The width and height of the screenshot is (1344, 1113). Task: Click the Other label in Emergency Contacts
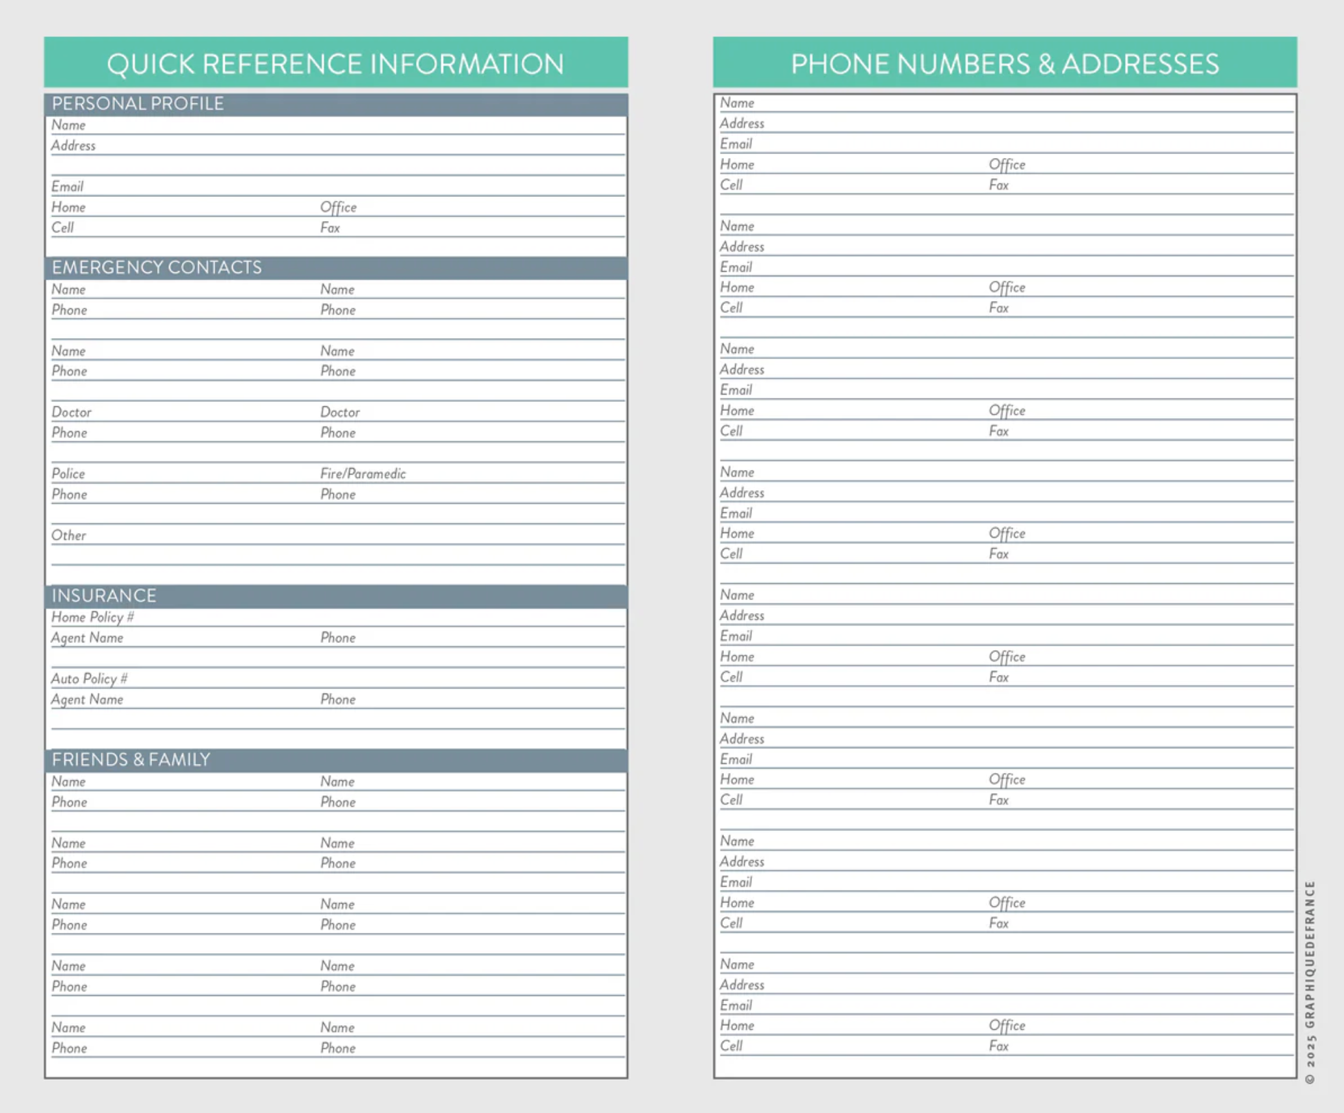(x=68, y=536)
